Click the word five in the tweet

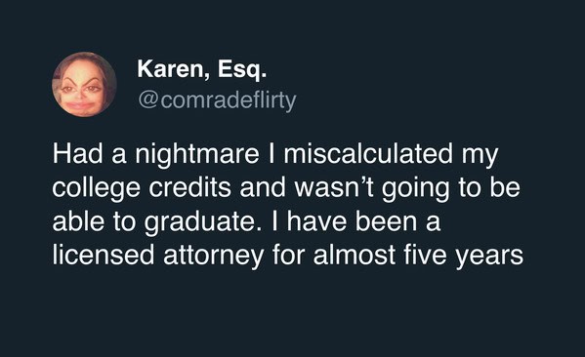pos(425,255)
